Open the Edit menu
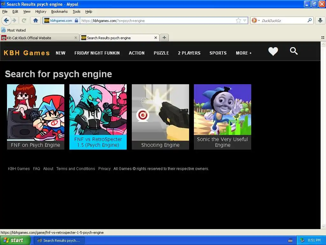The width and height of the screenshot is (326, 245). click(x=15, y=11)
